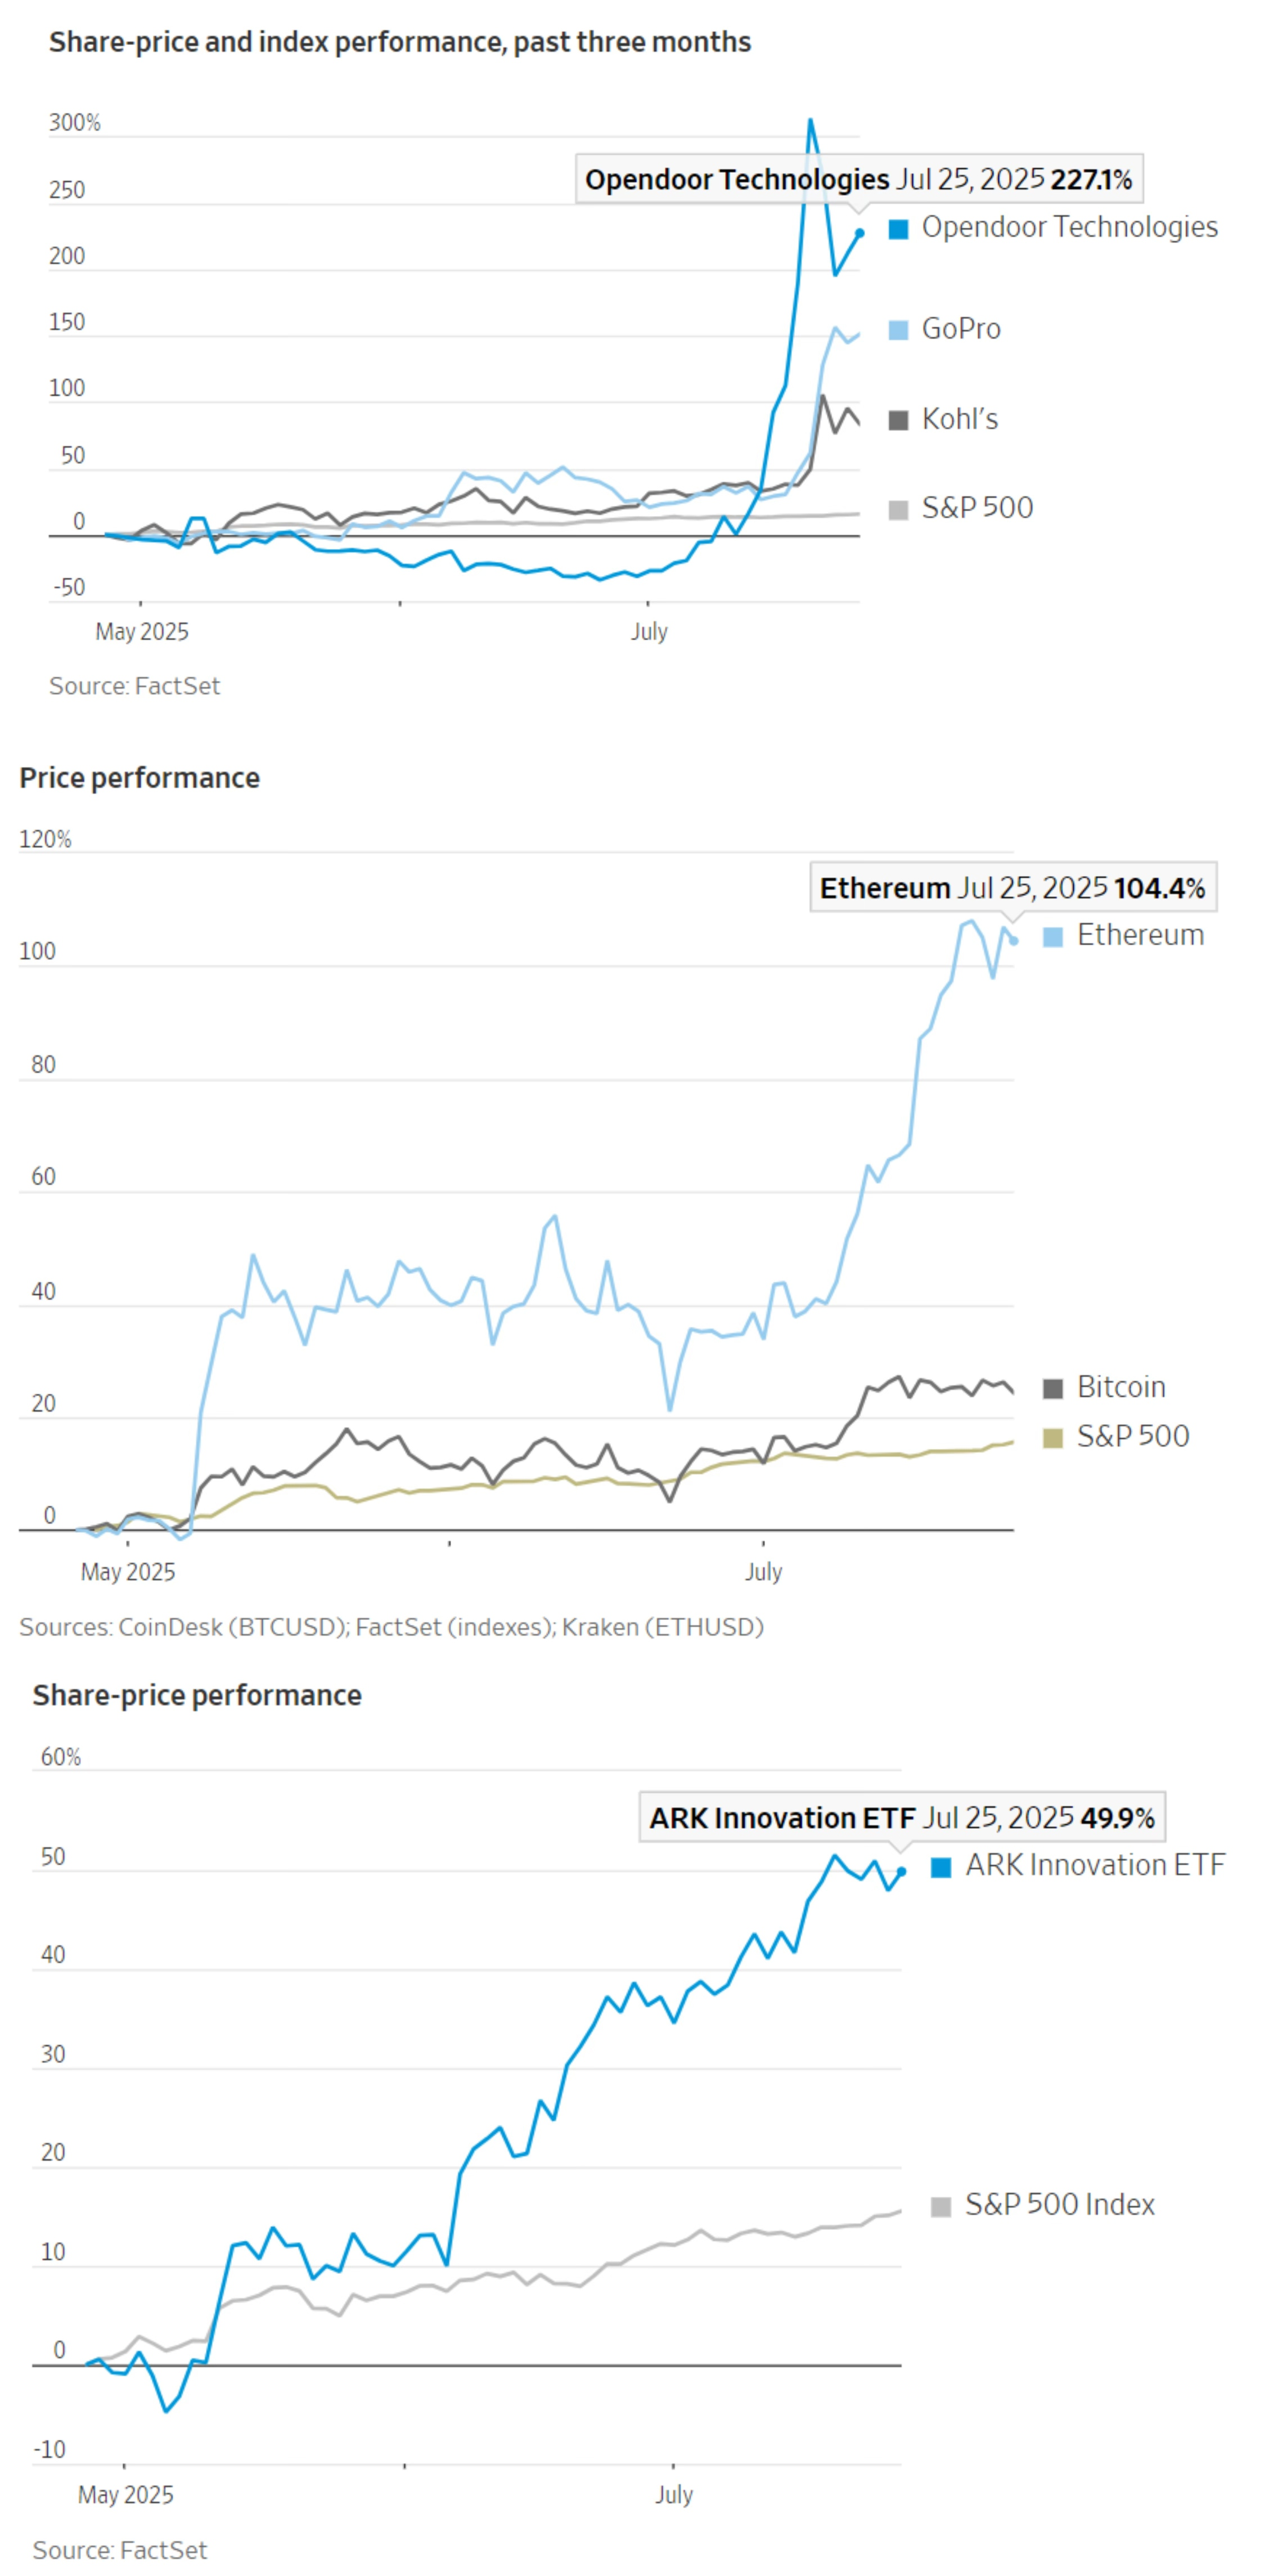Click the Opendoor Technologies 227.1% tooltip

pos(859,180)
